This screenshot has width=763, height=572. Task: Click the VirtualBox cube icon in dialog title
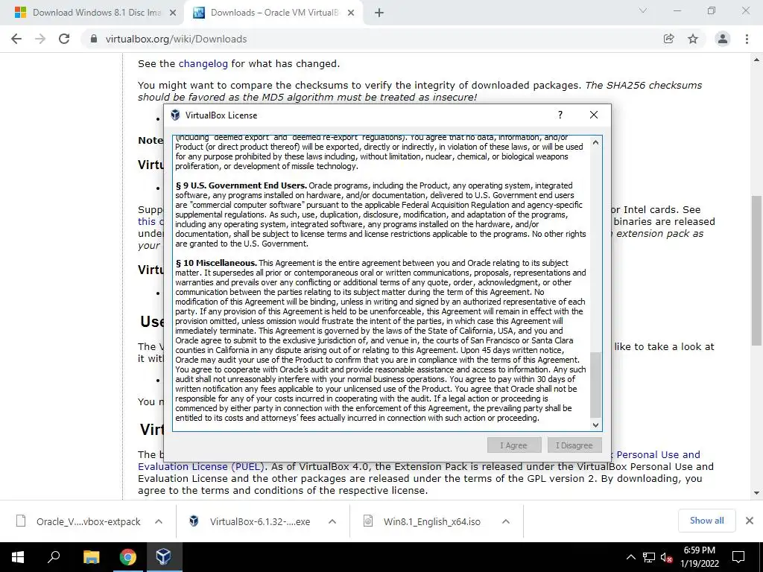pos(175,115)
